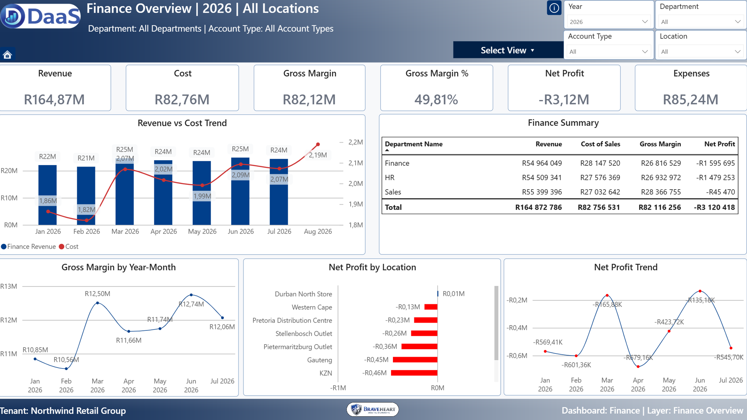
Task: Click the Gauteng net profit bar
Action: pyautogui.click(x=415, y=360)
